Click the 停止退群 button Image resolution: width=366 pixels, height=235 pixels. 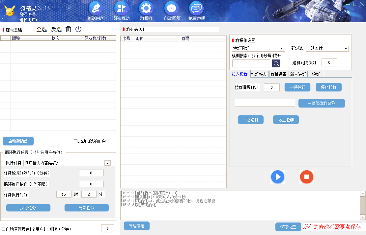tap(286, 120)
